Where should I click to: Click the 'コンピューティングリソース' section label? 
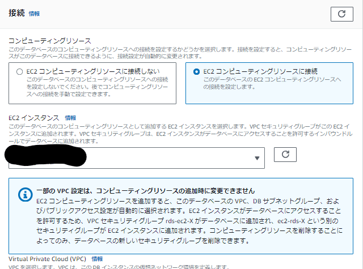[50, 41]
